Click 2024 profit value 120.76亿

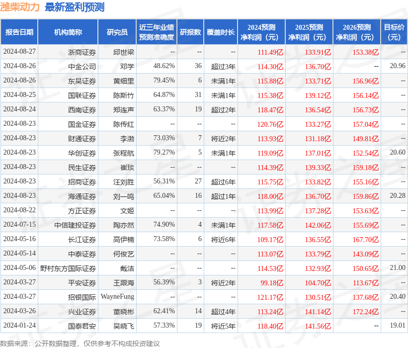(x=270, y=124)
